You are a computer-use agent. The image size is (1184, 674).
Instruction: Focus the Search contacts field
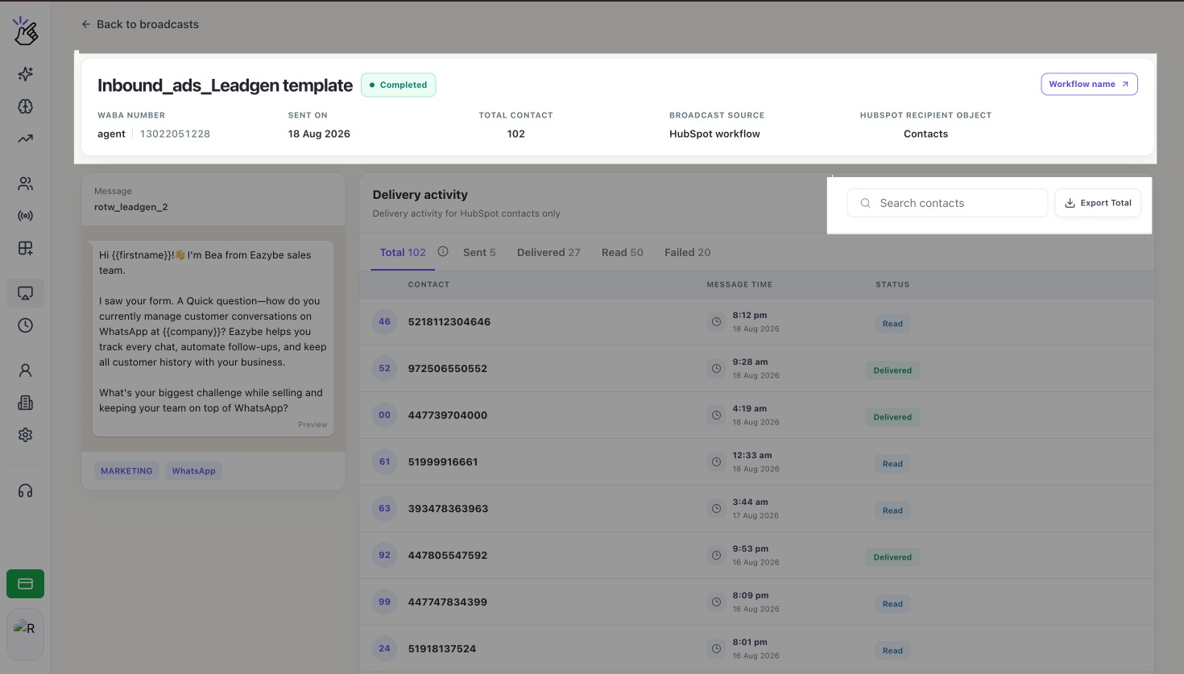tap(947, 203)
